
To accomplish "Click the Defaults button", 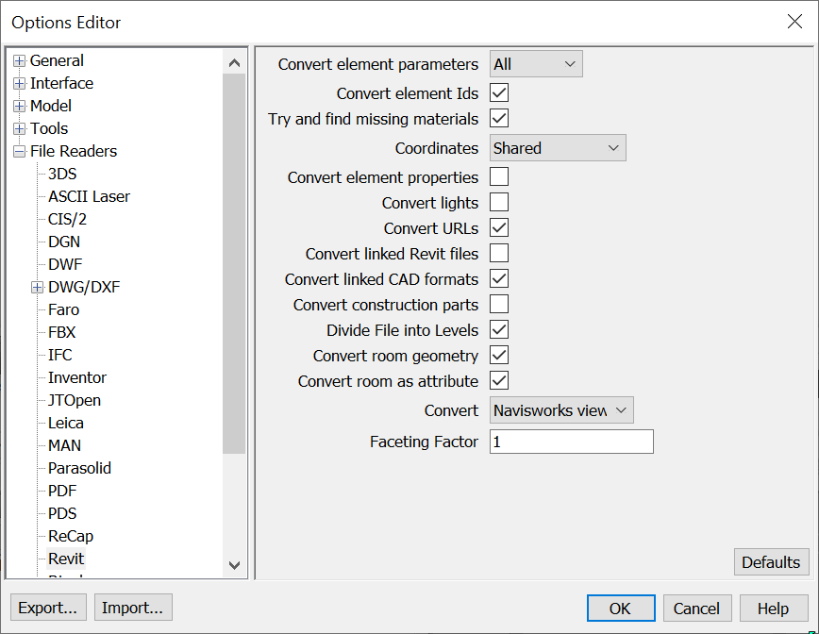I will pos(771,561).
